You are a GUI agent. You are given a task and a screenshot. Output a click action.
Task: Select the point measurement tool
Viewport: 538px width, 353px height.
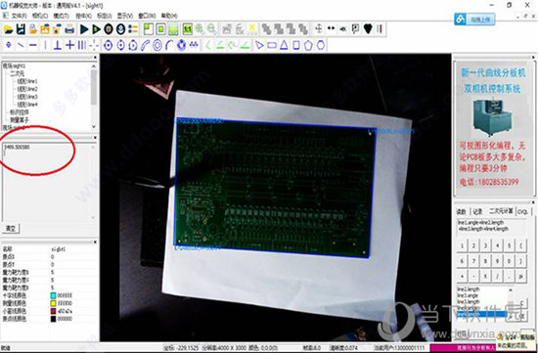coord(9,45)
